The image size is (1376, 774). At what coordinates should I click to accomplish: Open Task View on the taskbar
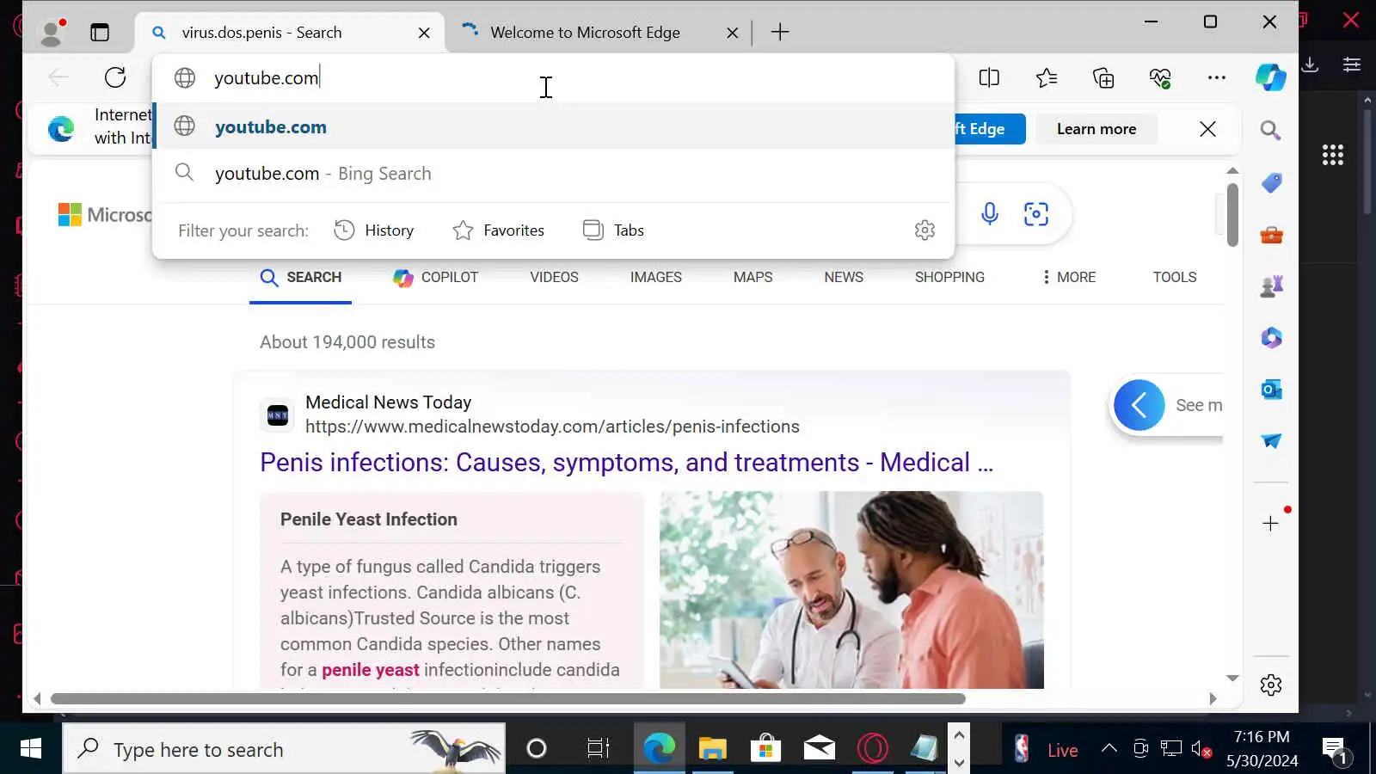pyautogui.click(x=598, y=749)
